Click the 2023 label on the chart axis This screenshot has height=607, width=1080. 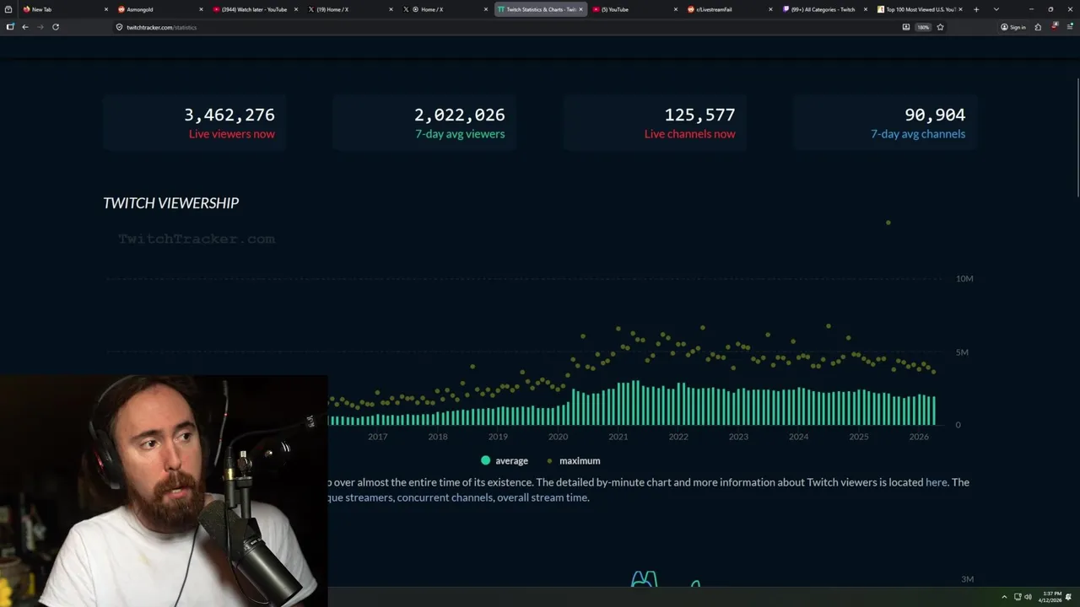(738, 437)
